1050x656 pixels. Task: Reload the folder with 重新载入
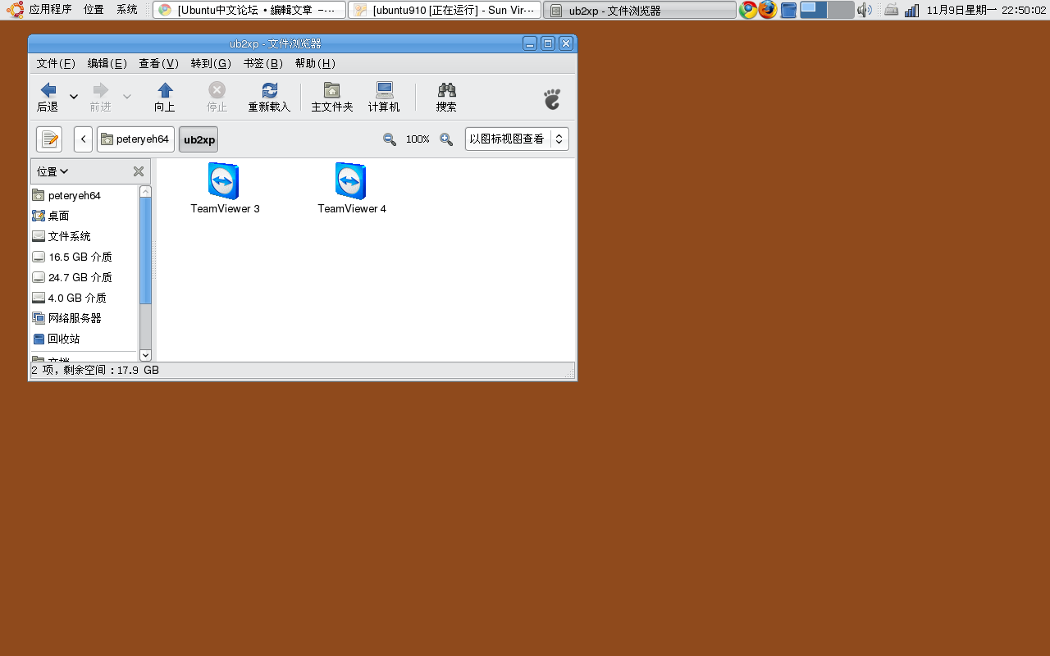pos(269,97)
